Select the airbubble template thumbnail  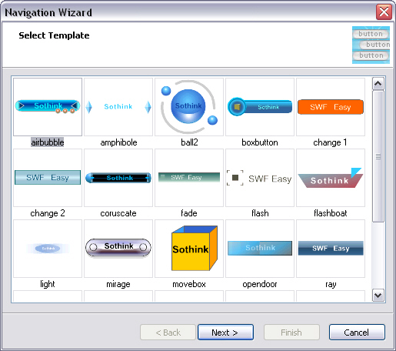click(x=48, y=107)
